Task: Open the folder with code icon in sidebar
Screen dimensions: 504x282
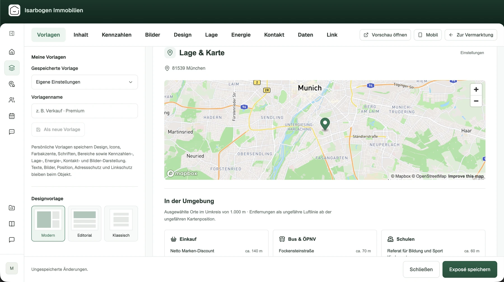Action: coord(12,208)
